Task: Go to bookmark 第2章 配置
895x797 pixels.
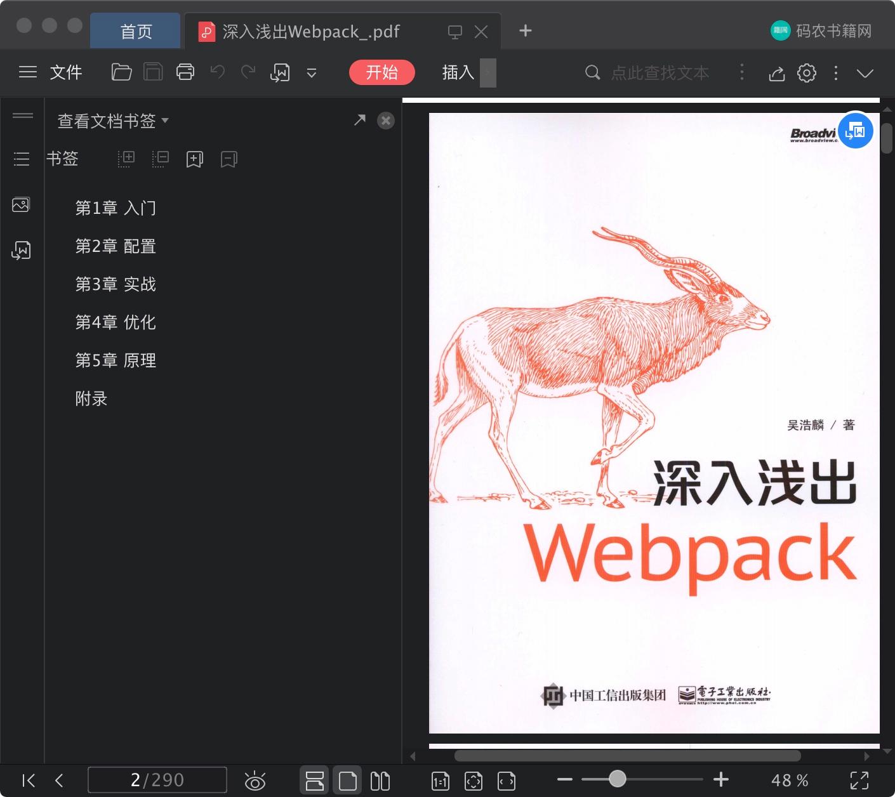Action: pos(116,246)
